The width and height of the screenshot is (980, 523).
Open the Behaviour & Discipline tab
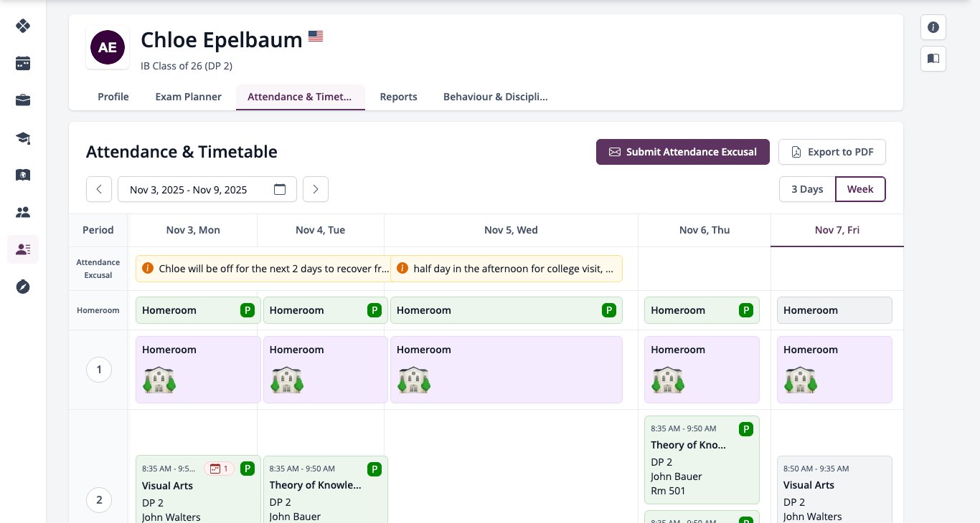click(495, 97)
